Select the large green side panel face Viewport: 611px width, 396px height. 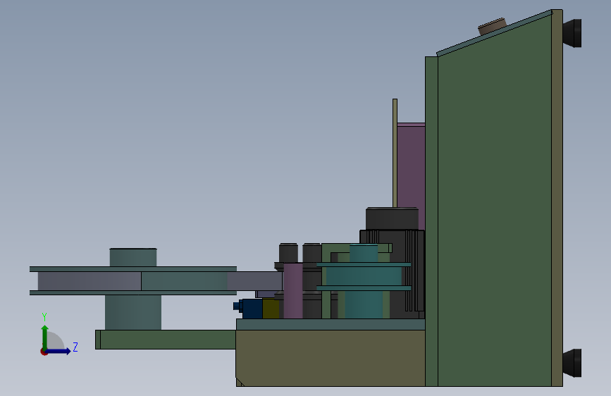click(494, 211)
